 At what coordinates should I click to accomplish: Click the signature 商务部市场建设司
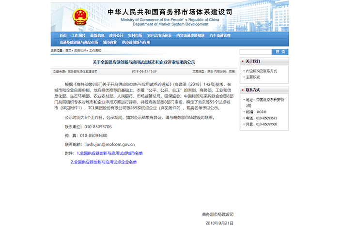[x=218, y=214]
